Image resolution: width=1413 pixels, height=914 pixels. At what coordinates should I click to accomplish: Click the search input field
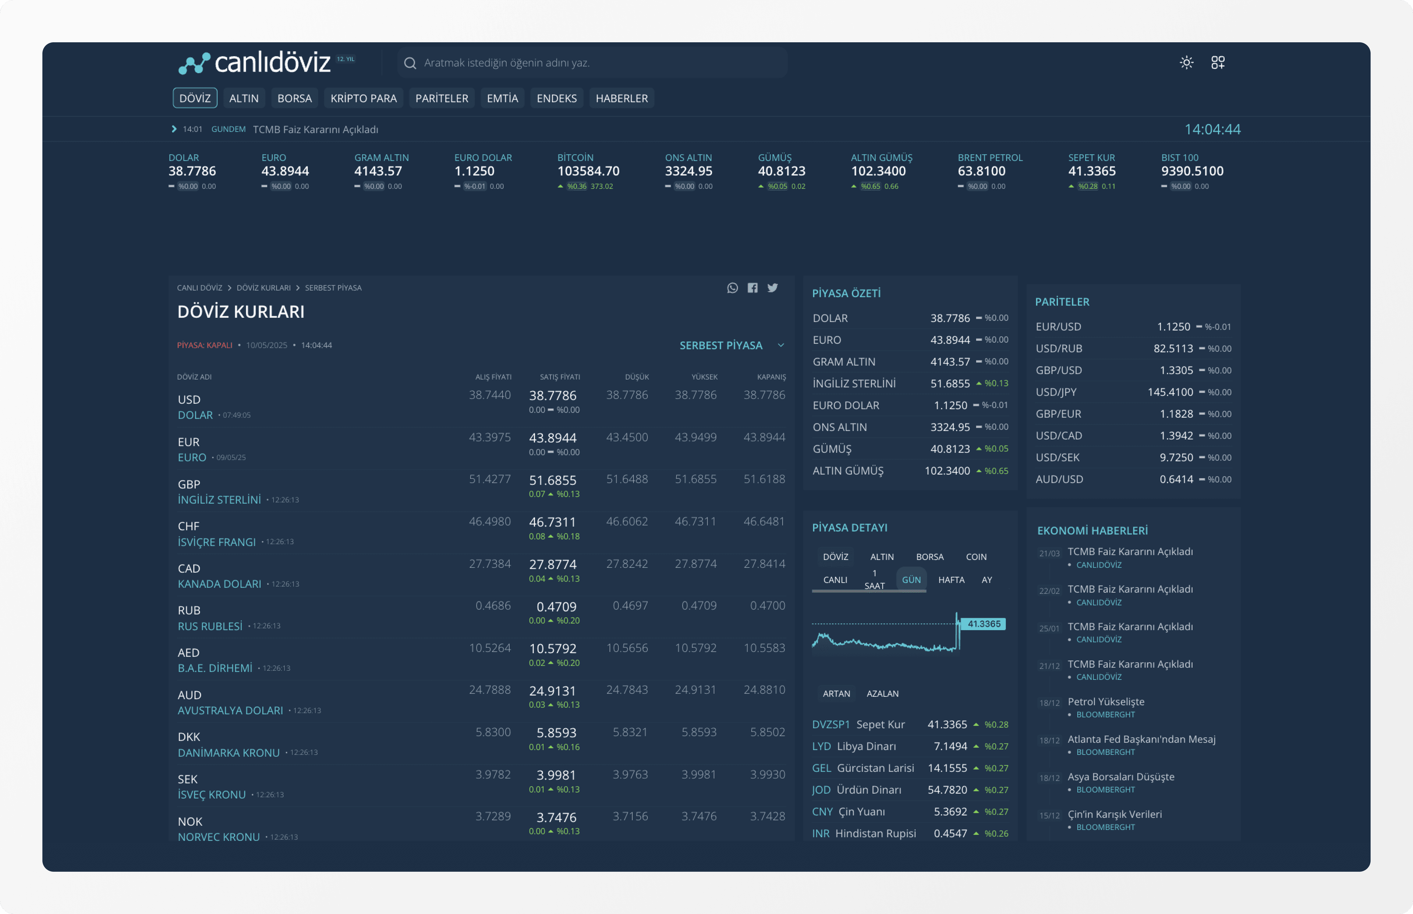click(x=594, y=63)
